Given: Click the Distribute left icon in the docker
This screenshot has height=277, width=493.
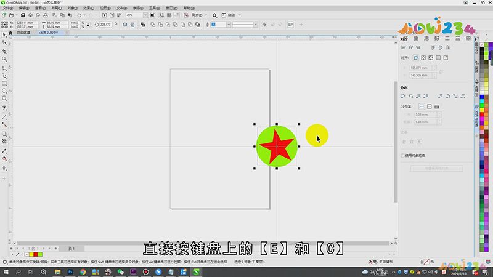Looking at the screenshot, I should coord(404,96).
